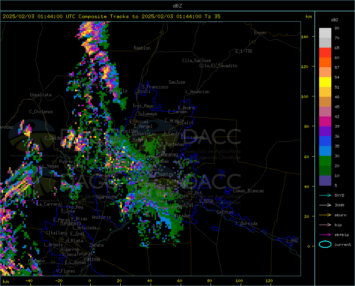Click the V_Flores place label

(65, 271)
